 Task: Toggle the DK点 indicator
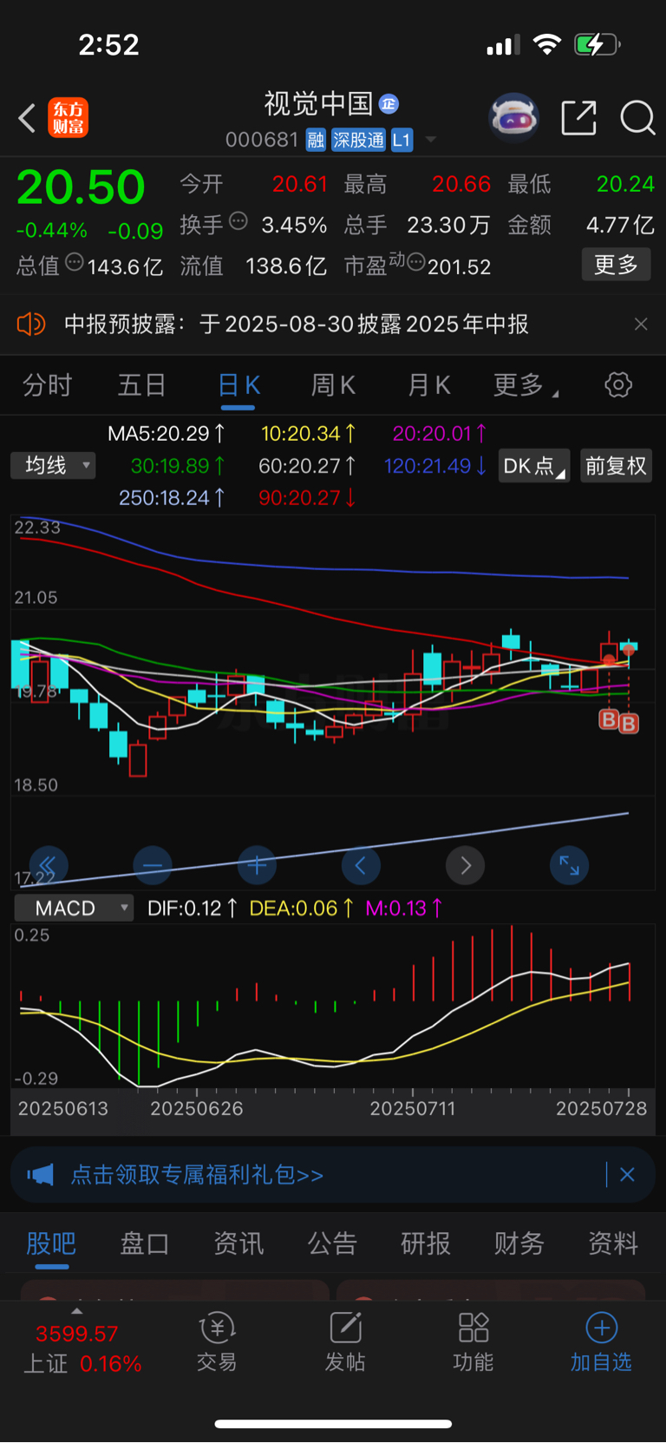coord(533,466)
